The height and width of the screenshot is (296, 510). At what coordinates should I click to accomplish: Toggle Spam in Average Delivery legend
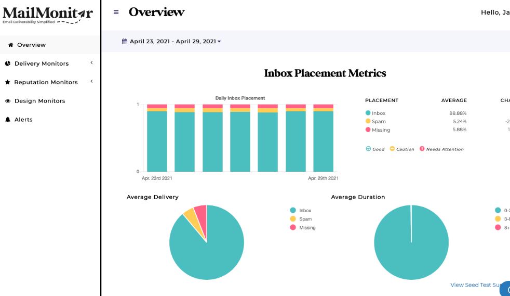pos(301,219)
